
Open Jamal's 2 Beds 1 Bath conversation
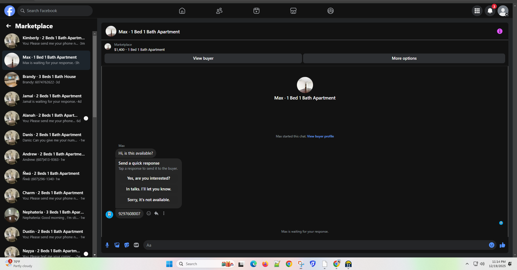[46, 99]
